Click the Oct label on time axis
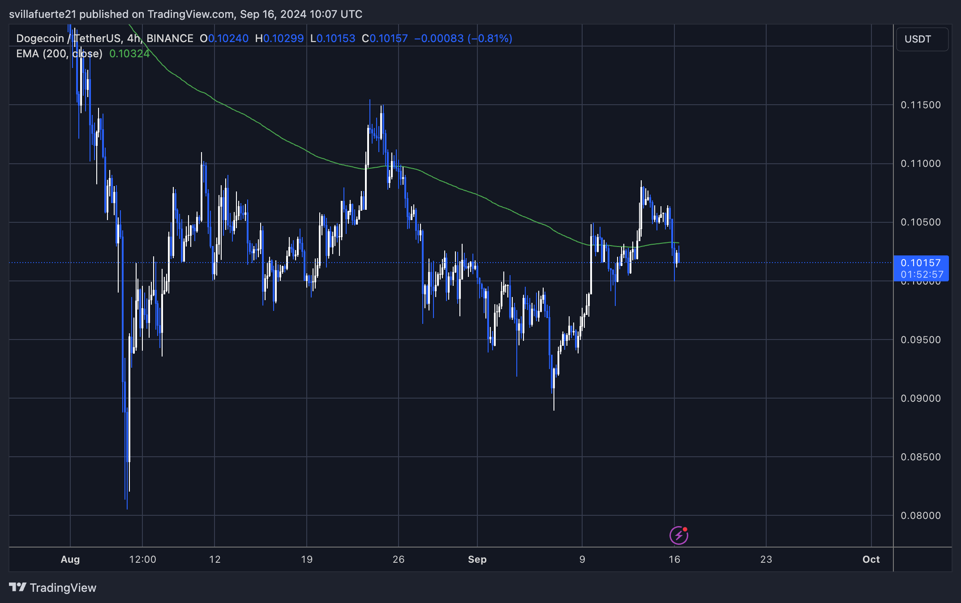This screenshot has height=603, width=961. 871,559
